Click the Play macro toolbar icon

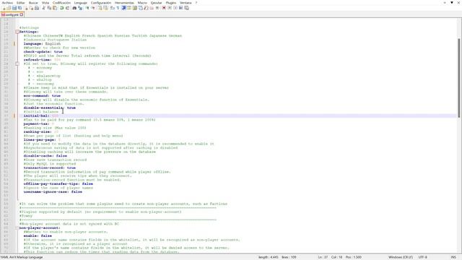(x=175, y=8)
